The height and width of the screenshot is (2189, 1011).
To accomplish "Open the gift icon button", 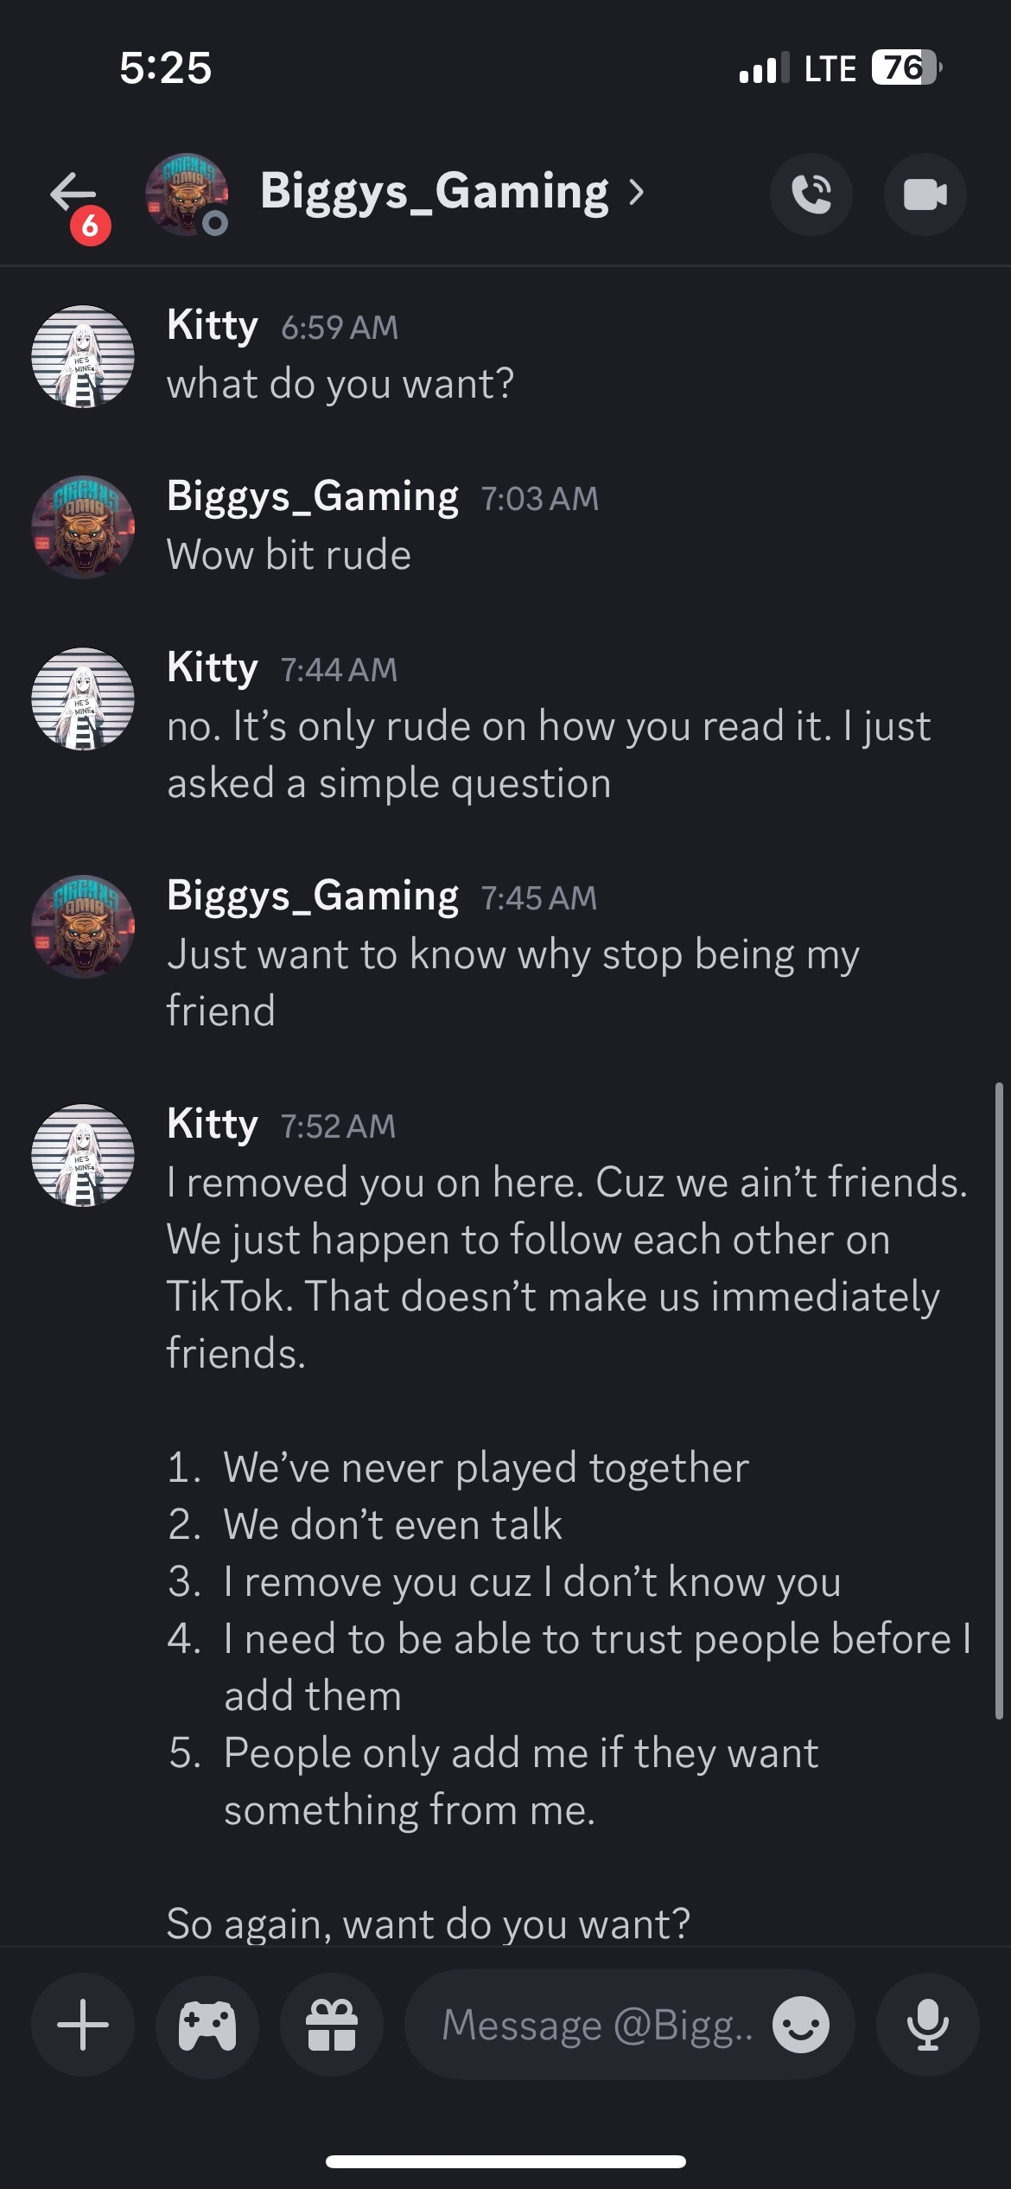I will coord(332,2025).
